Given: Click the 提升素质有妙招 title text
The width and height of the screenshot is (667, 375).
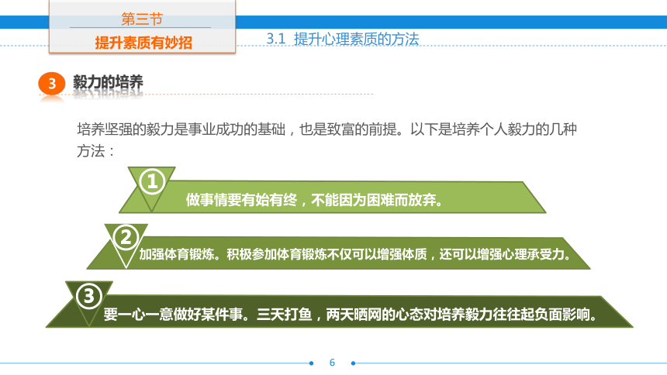Looking at the screenshot, I should pos(143,43).
